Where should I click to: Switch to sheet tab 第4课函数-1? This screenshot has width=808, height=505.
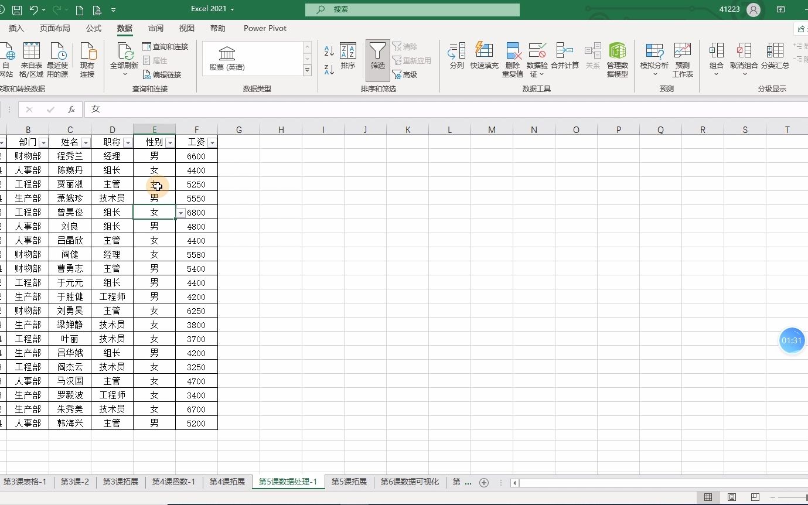(x=173, y=482)
